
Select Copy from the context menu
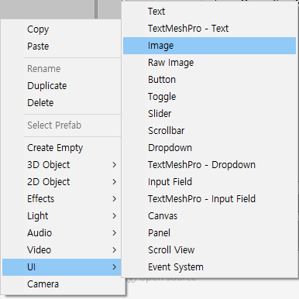[x=61, y=29]
